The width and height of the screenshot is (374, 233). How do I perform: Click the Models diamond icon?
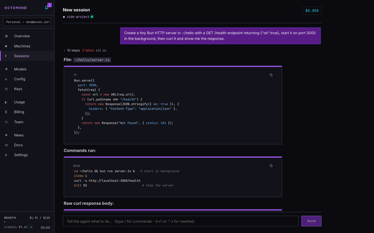pos(6,69)
